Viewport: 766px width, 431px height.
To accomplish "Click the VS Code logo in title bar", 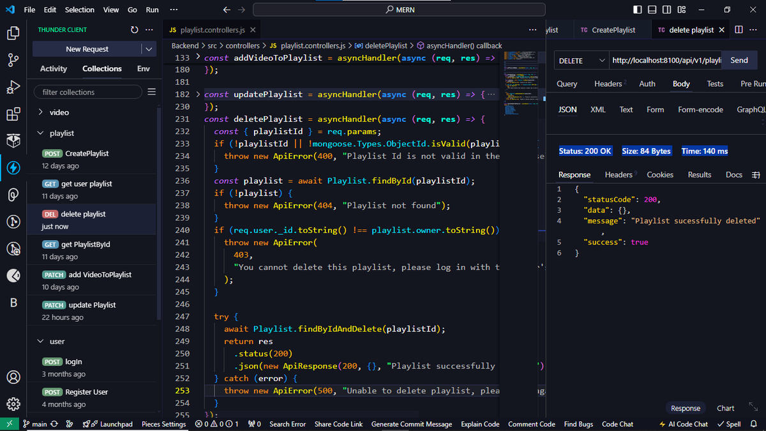I will [10, 10].
